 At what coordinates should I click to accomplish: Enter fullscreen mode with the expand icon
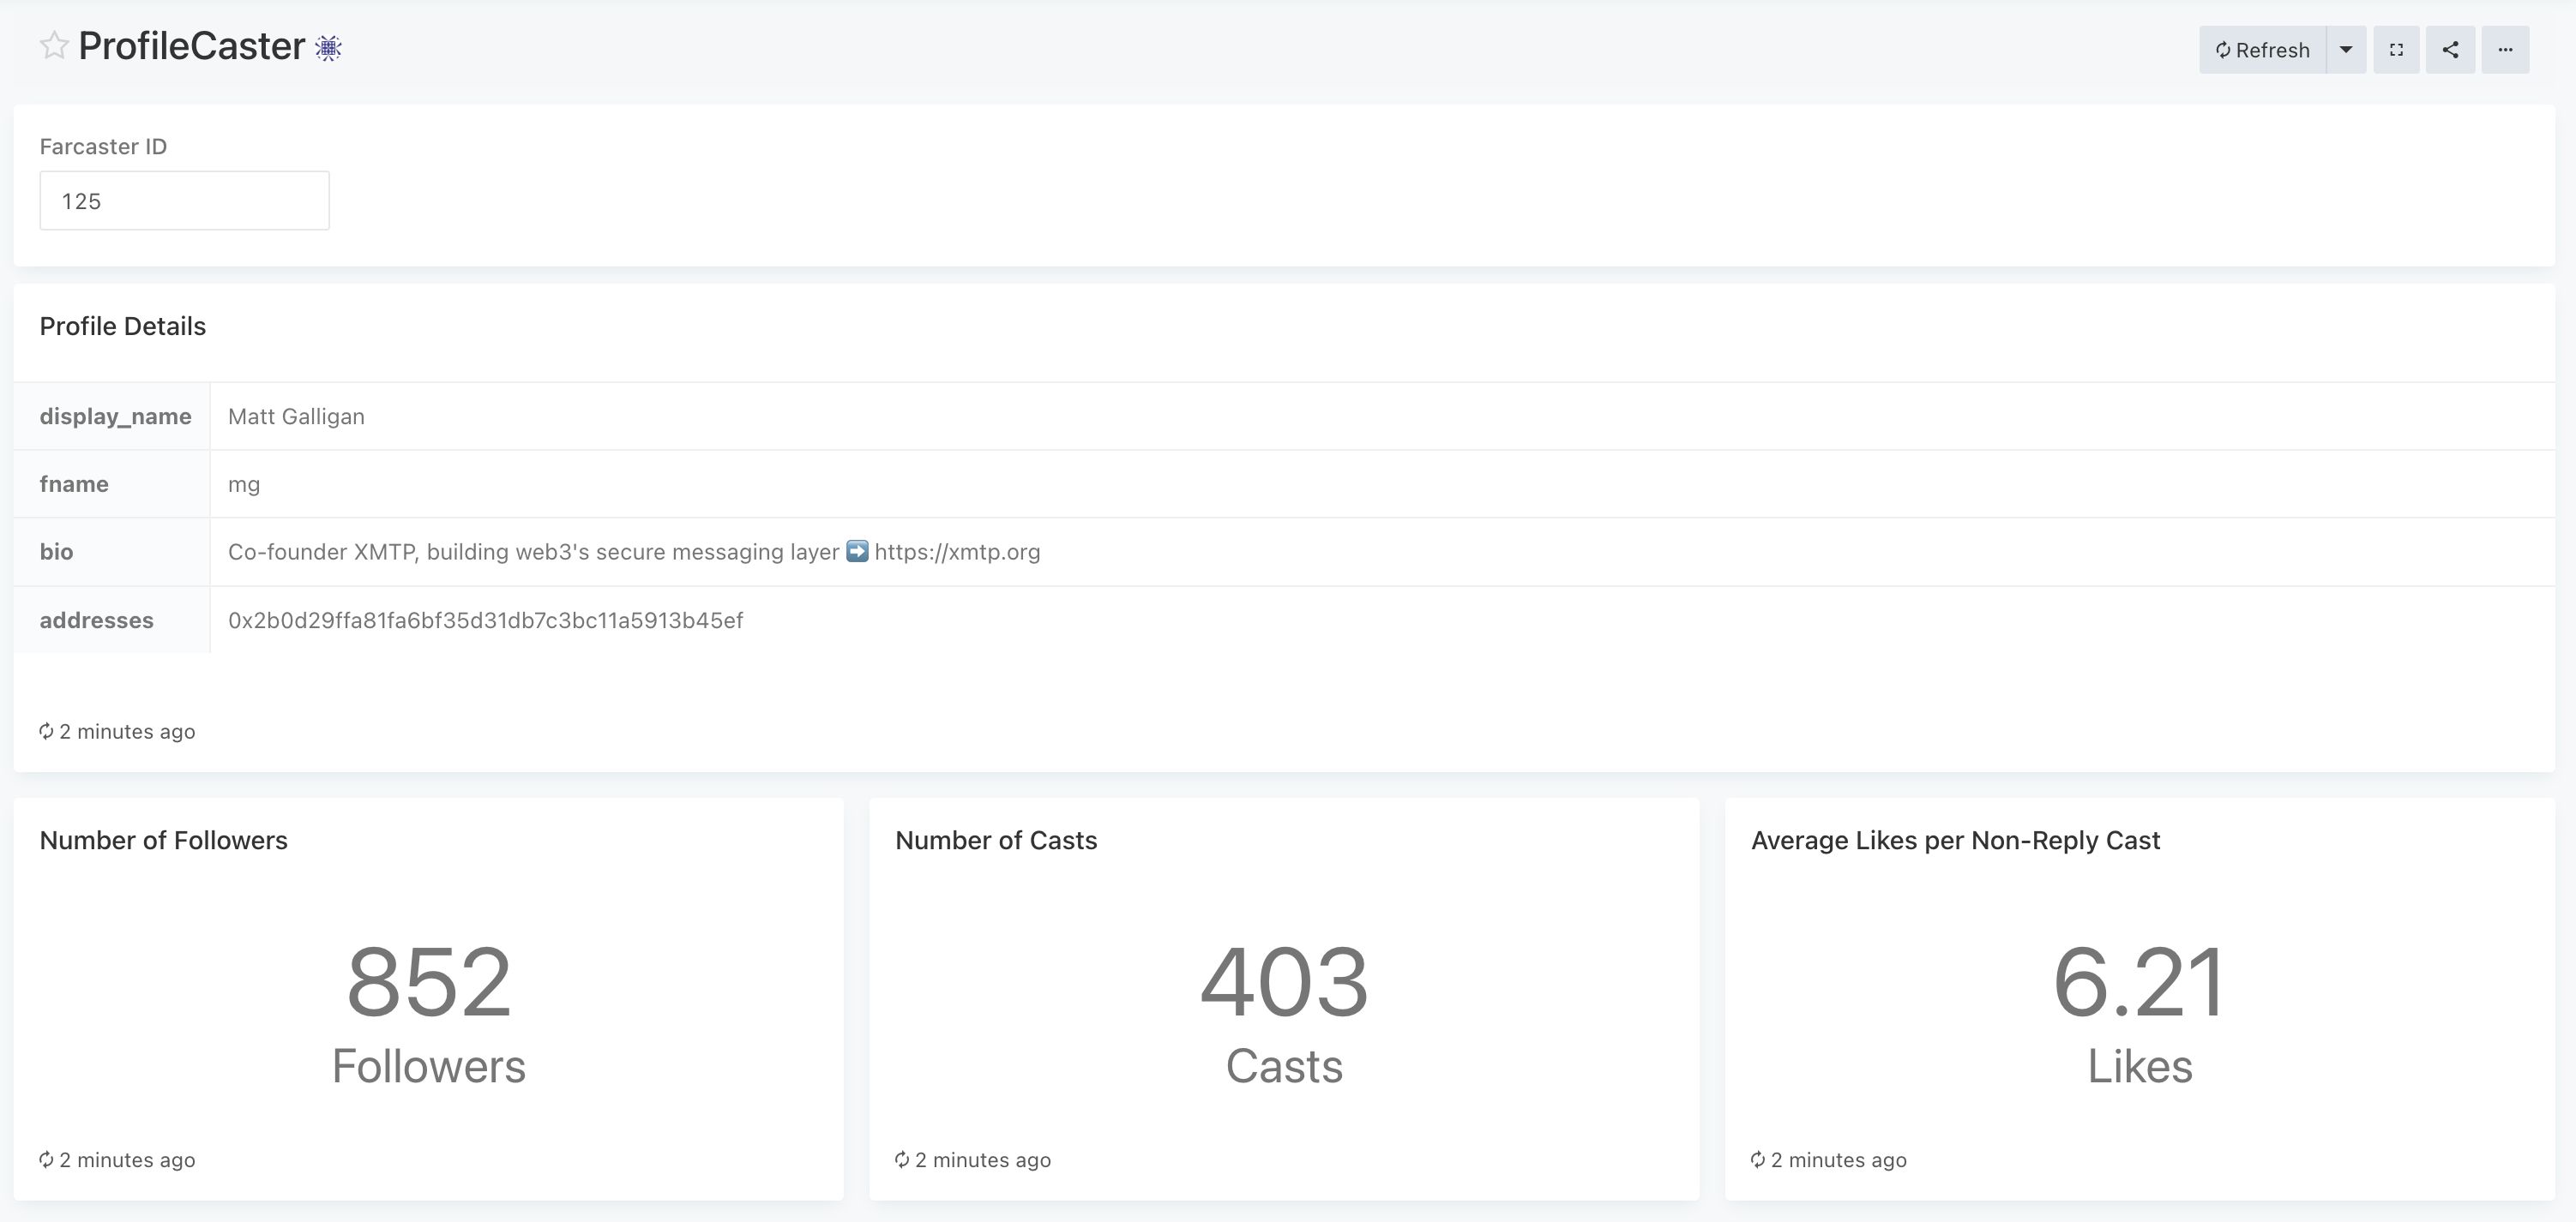[2396, 50]
